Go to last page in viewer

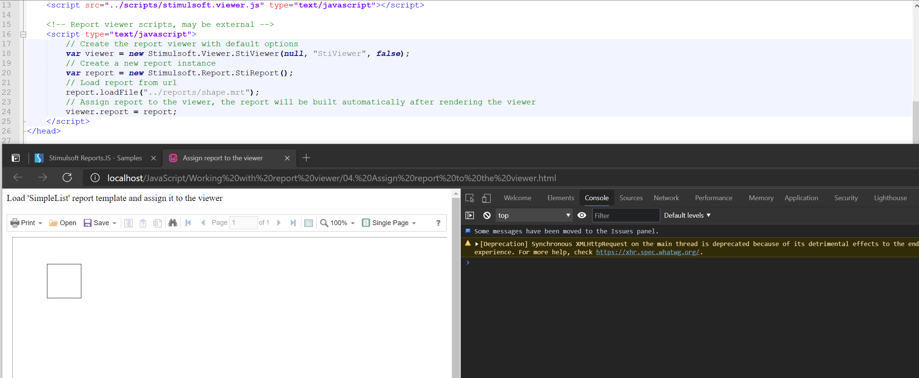[293, 223]
